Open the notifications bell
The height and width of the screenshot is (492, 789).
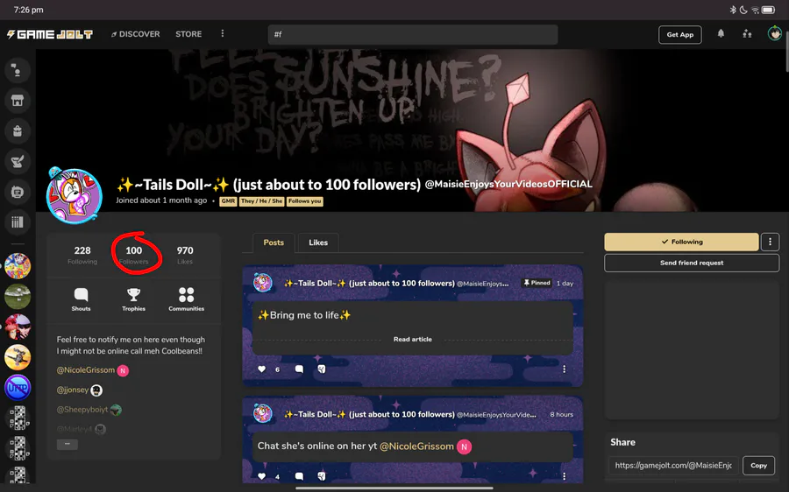[x=721, y=33]
